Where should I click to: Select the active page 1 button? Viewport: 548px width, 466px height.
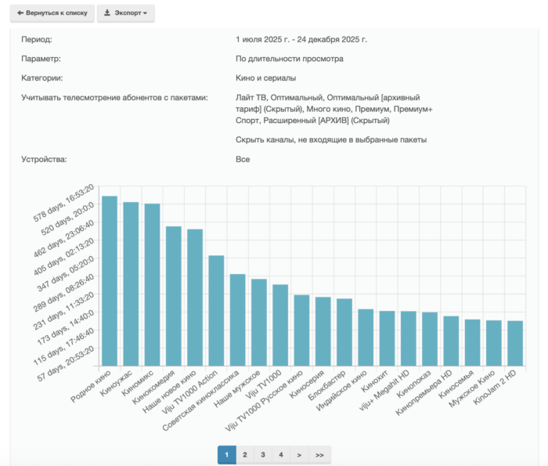click(226, 454)
